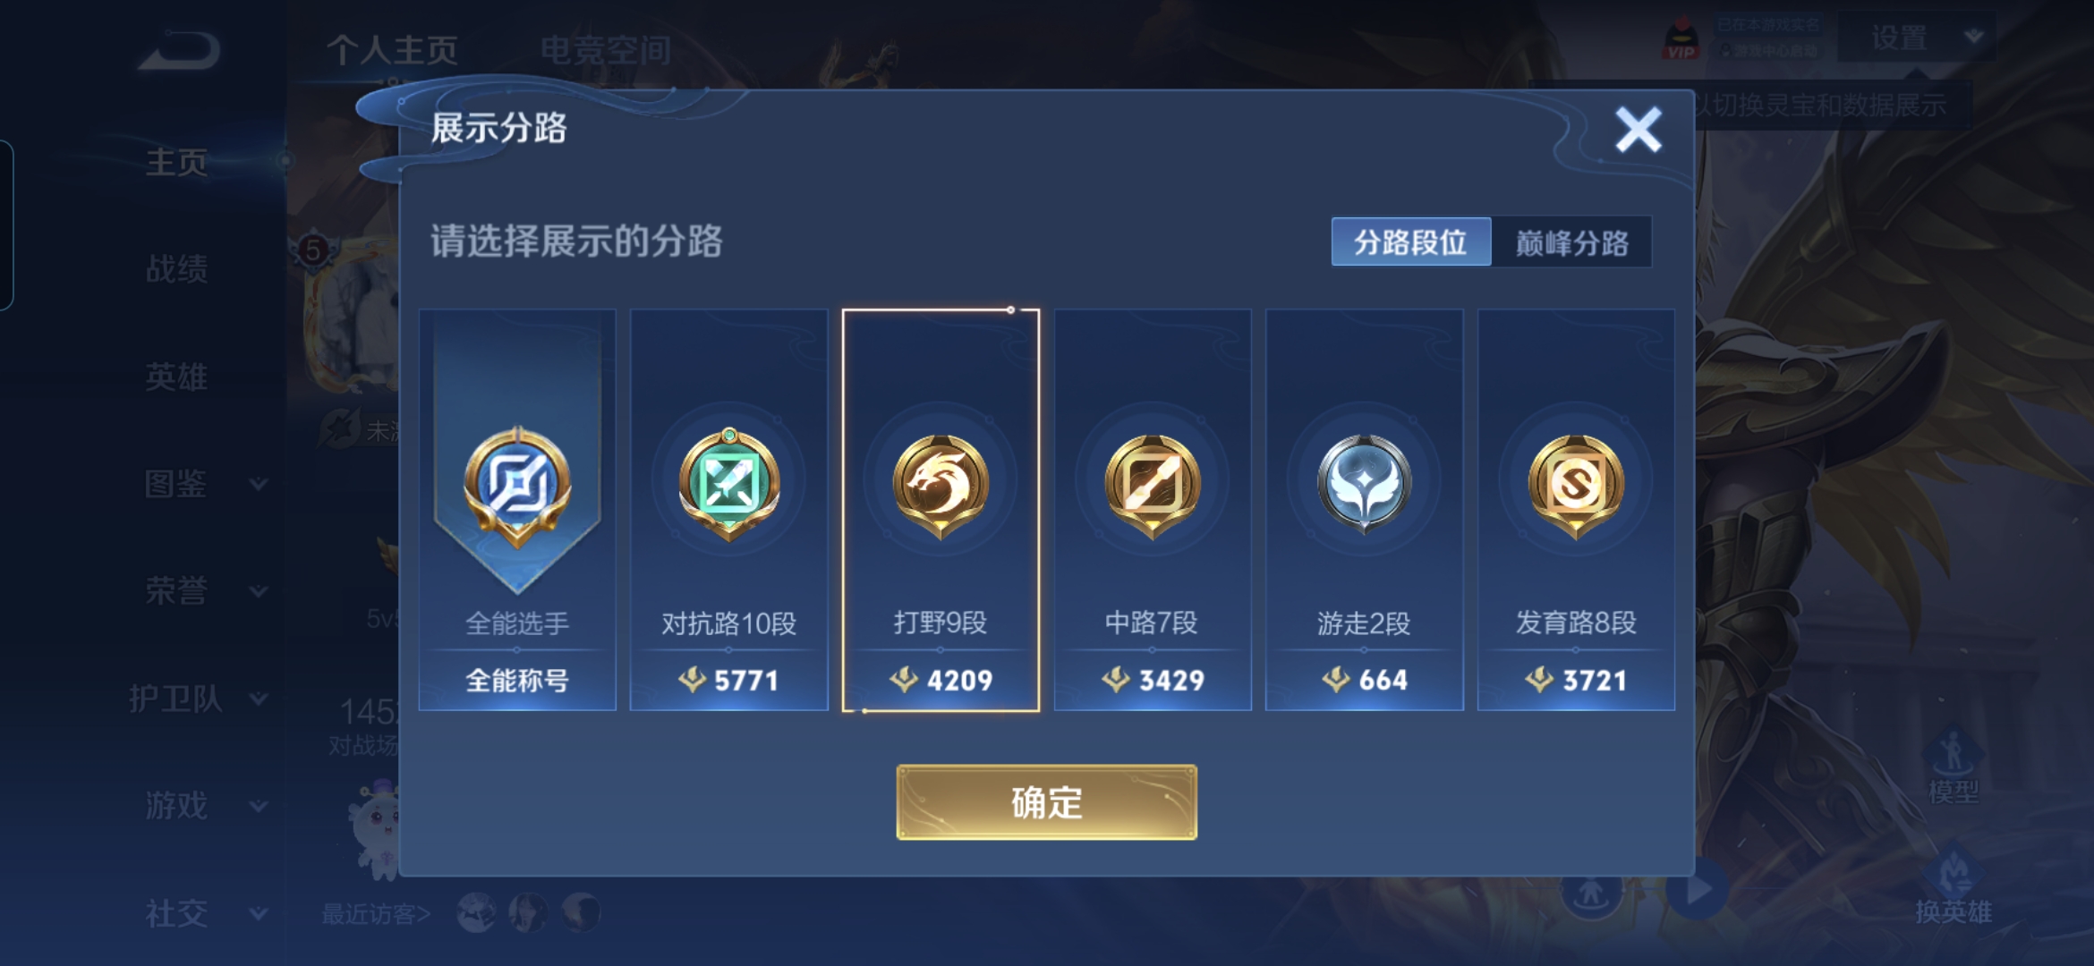Viewport: 2094px width, 966px height.
Task: Click the back arrow icon
Action: 179,51
